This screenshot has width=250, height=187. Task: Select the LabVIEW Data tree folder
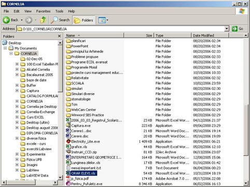[x=37, y=176]
